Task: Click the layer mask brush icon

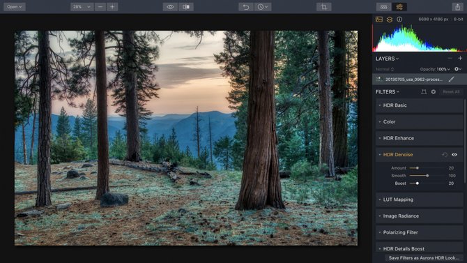Action: coord(452,79)
